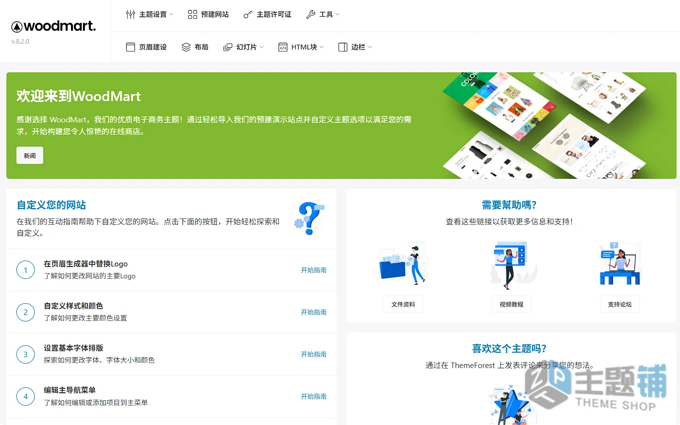Click the 在页眉生成器中替换Logo title

(86, 264)
